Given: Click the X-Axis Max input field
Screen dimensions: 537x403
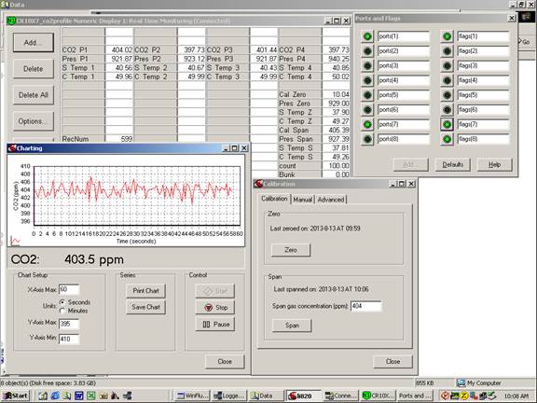Looking at the screenshot, I should [69, 289].
